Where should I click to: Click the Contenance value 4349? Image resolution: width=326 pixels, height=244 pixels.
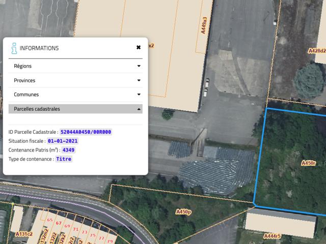pyautogui.click(x=69, y=150)
